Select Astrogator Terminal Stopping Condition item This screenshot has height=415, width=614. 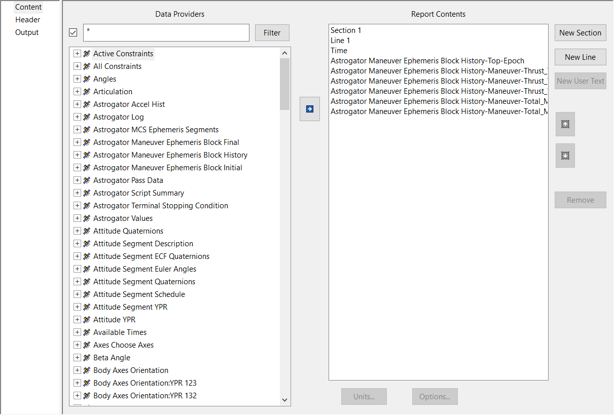(x=161, y=205)
